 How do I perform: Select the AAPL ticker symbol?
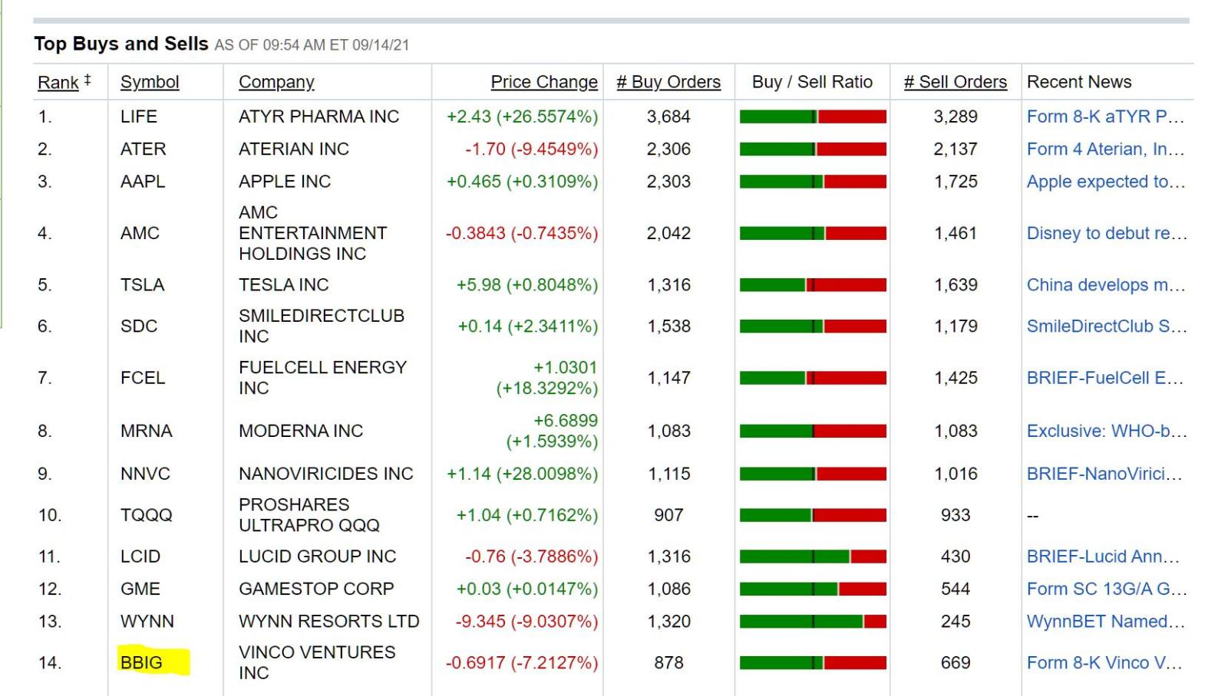click(143, 182)
